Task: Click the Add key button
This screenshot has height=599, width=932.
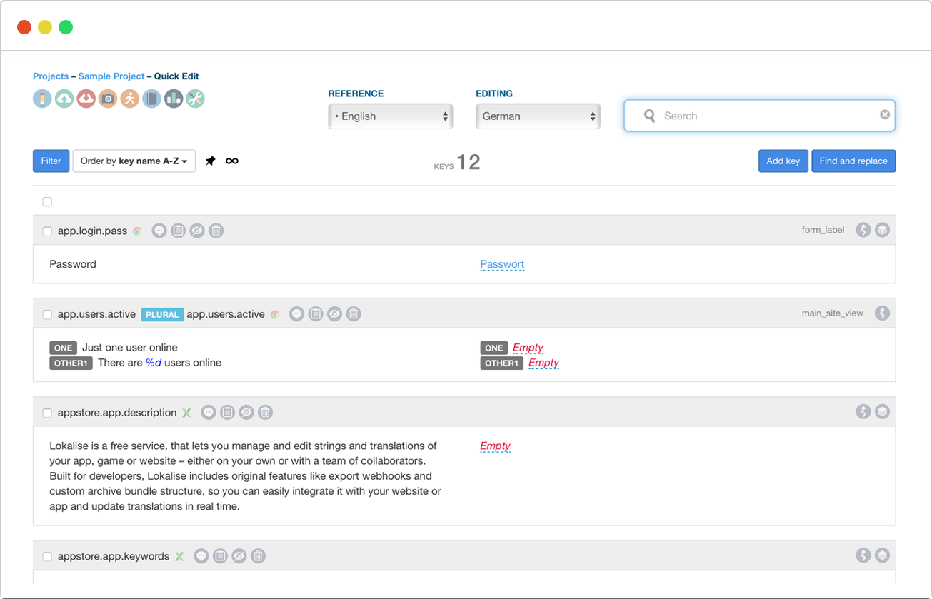Action: (783, 161)
